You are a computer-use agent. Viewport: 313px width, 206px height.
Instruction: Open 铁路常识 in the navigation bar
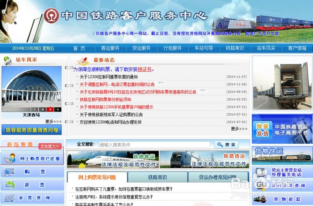point(235,48)
